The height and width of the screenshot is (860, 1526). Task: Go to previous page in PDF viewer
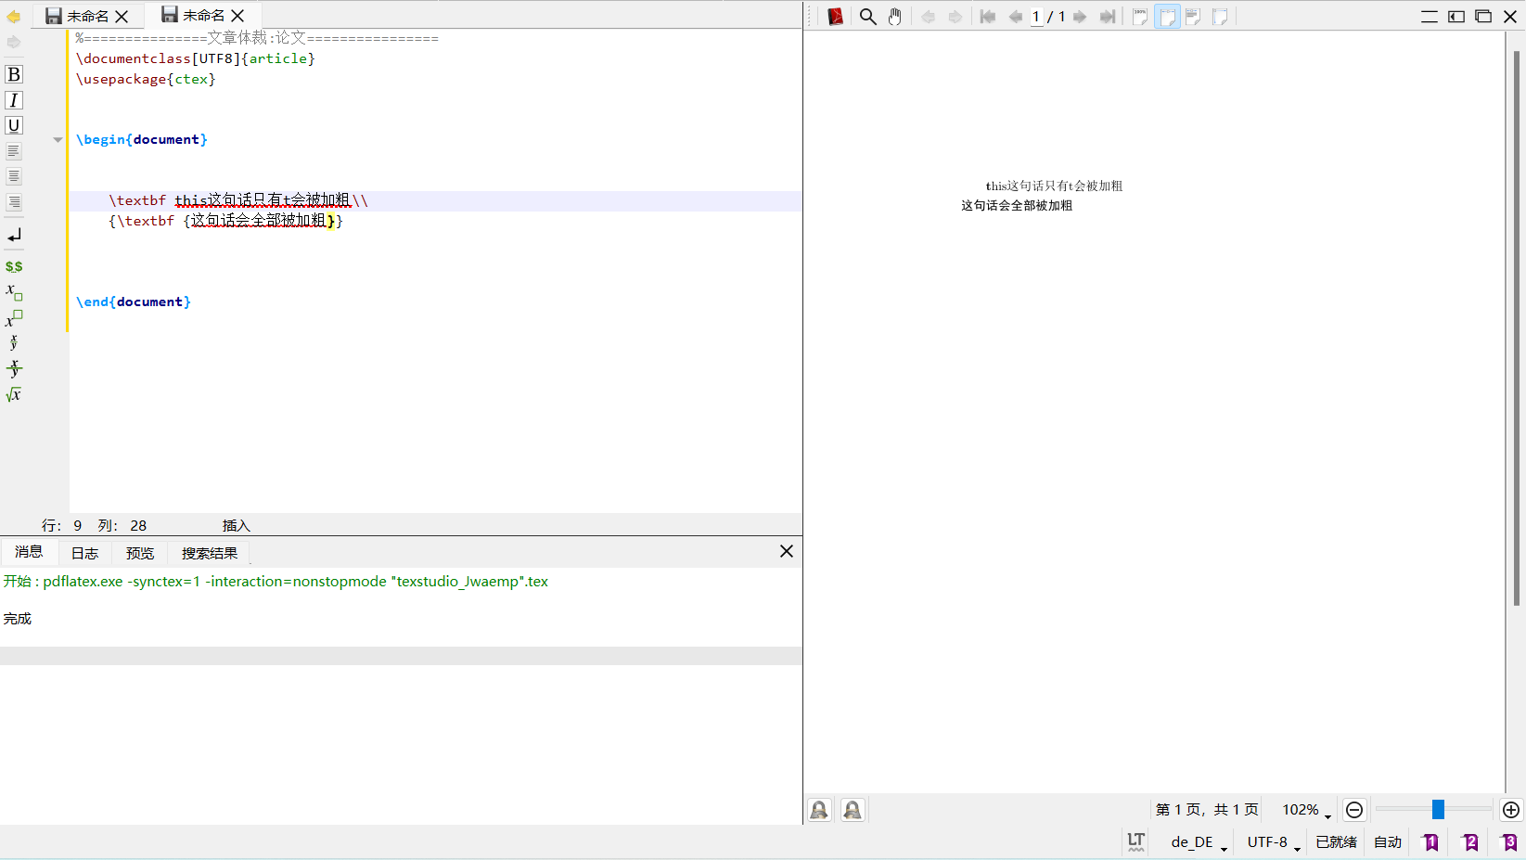coord(1015,17)
